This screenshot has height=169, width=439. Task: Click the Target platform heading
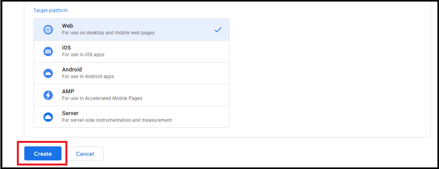51,11
